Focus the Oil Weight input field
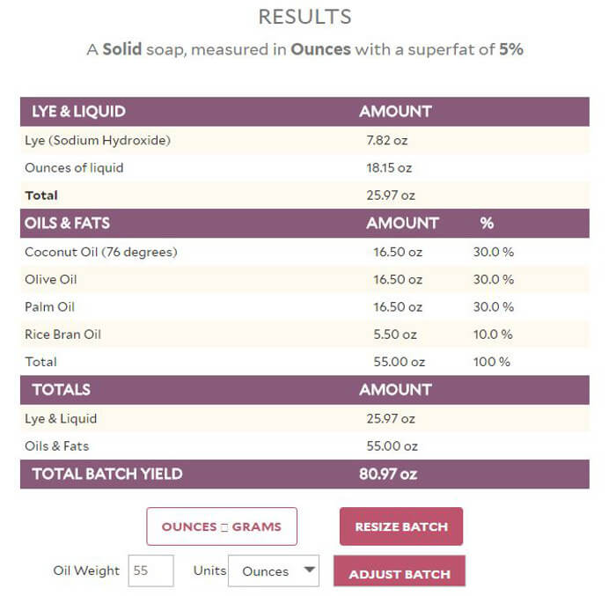The height and width of the screenshot is (596, 616). 151,571
